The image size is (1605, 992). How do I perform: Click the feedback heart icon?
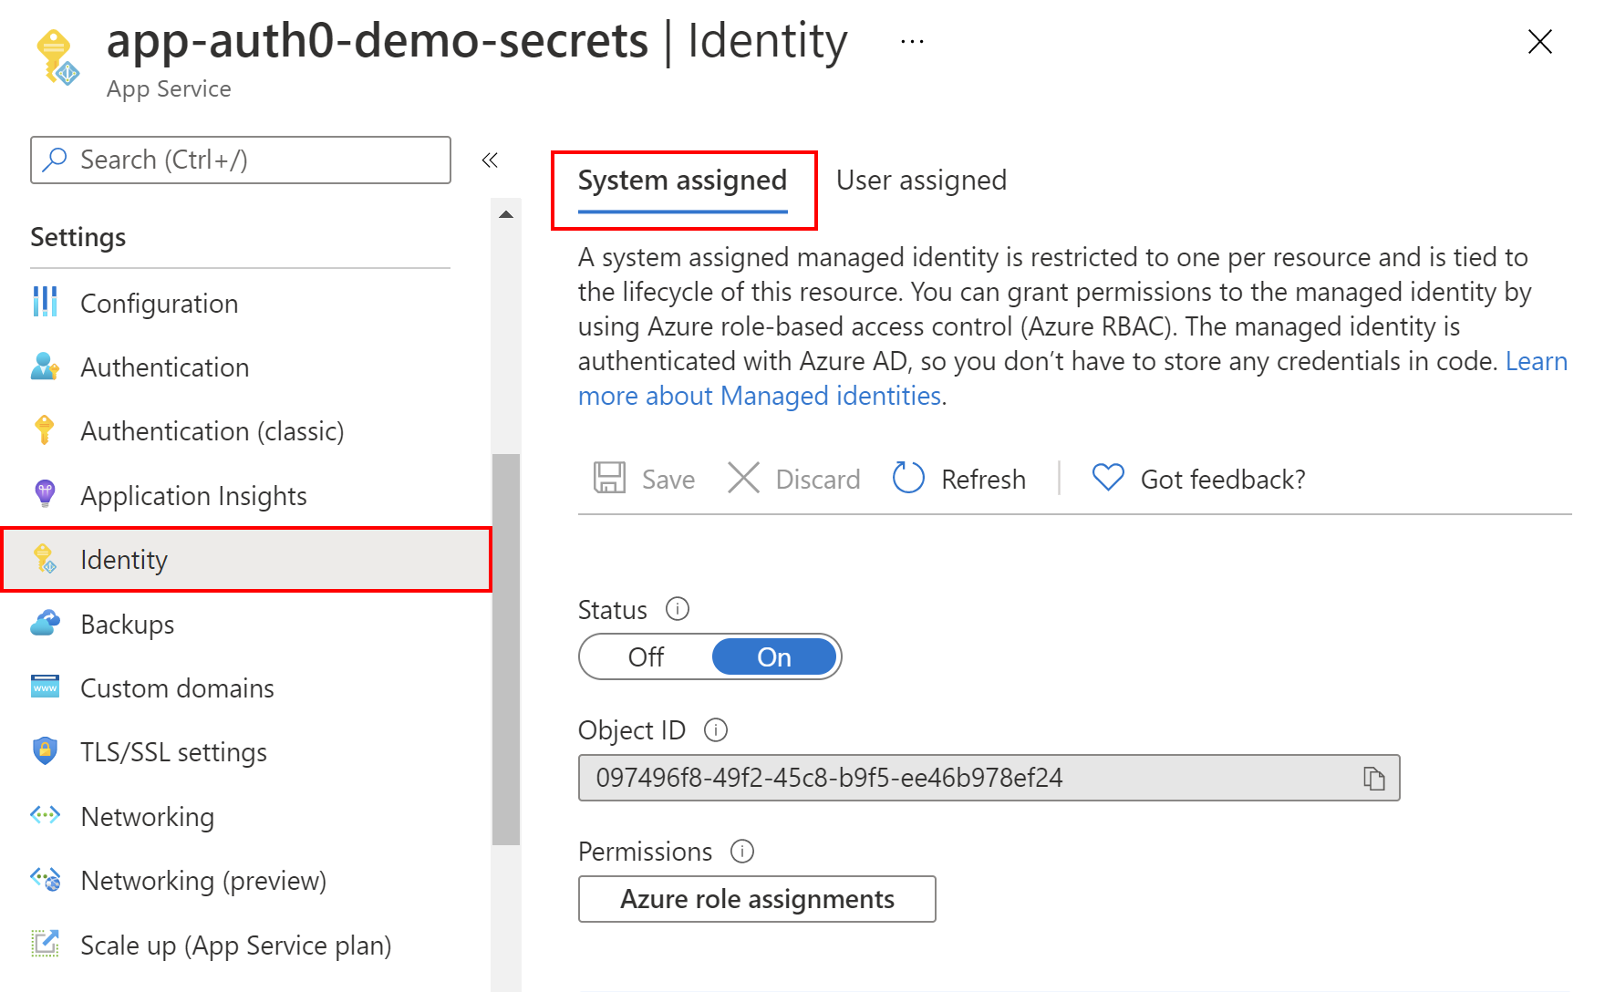1108,478
